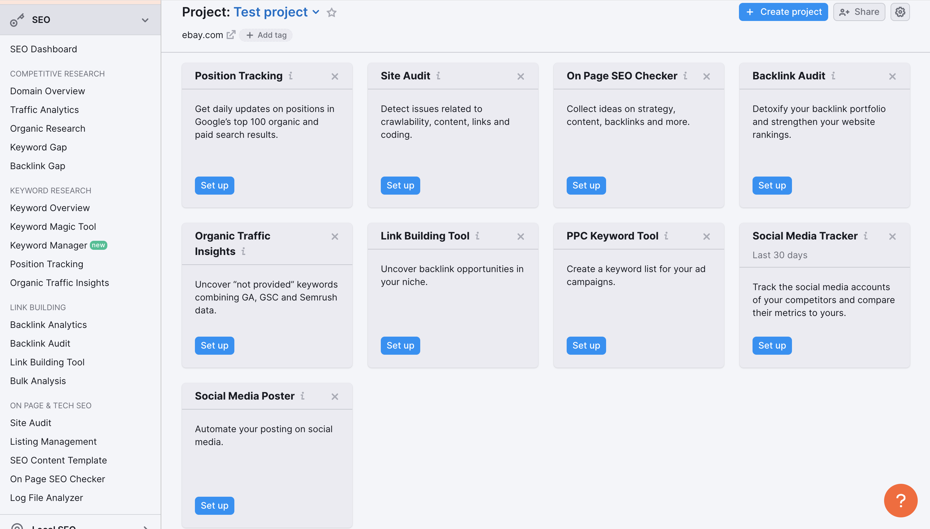Click the PPC Keyword Tool icon
This screenshot has width=930, height=529.
[x=667, y=236]
